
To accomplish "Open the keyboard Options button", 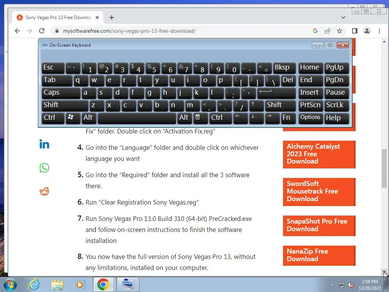I will point(311,118).
